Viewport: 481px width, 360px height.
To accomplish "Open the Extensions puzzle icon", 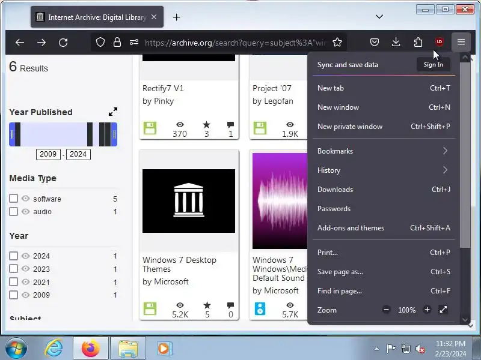I will point(418,42).
